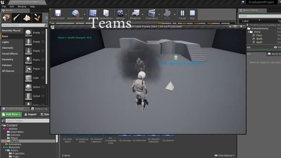Click World Outliner search field

pos(259,16)
